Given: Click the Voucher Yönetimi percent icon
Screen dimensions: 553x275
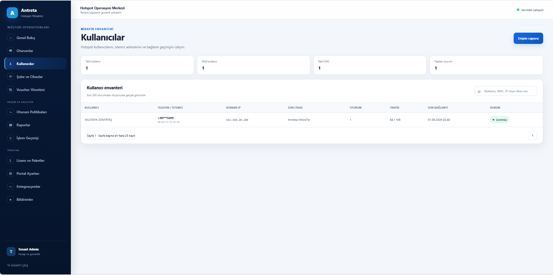Looking at the screenshot, I should (10, 90).
